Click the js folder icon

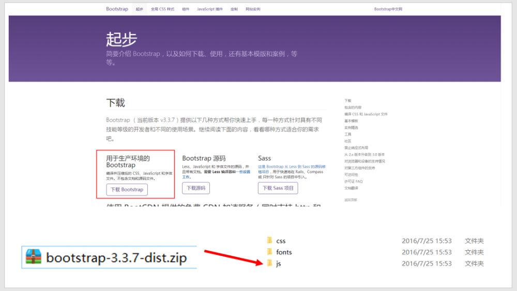click(x=270, y=263)
